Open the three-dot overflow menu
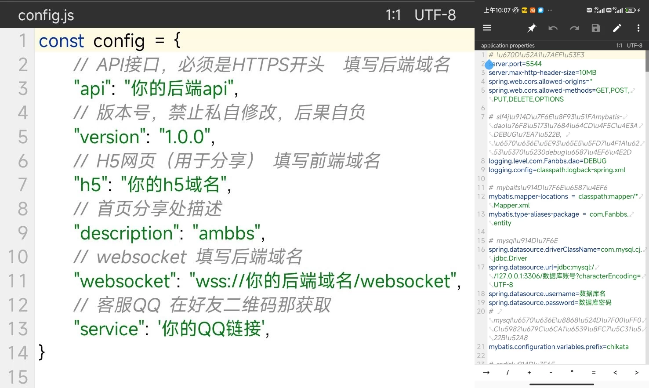The height and width of the screenshot is (388, 649). (638, 28)
